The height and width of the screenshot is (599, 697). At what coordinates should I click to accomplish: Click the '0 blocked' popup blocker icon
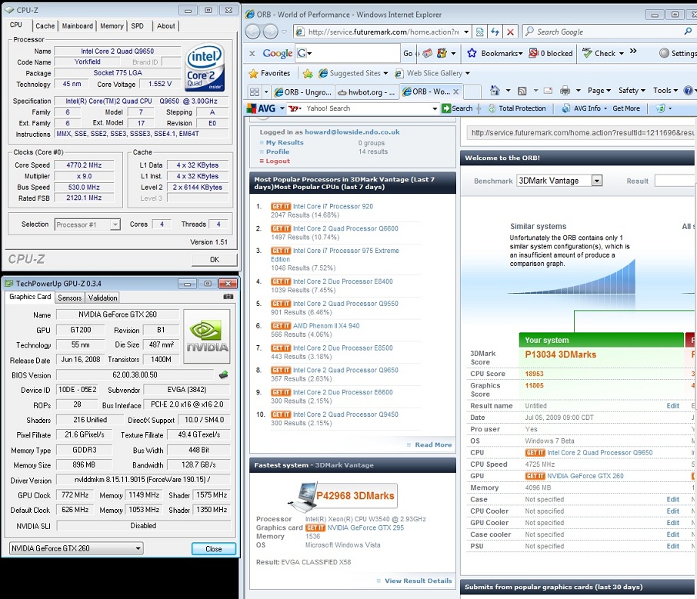click(x=533, y=53)
